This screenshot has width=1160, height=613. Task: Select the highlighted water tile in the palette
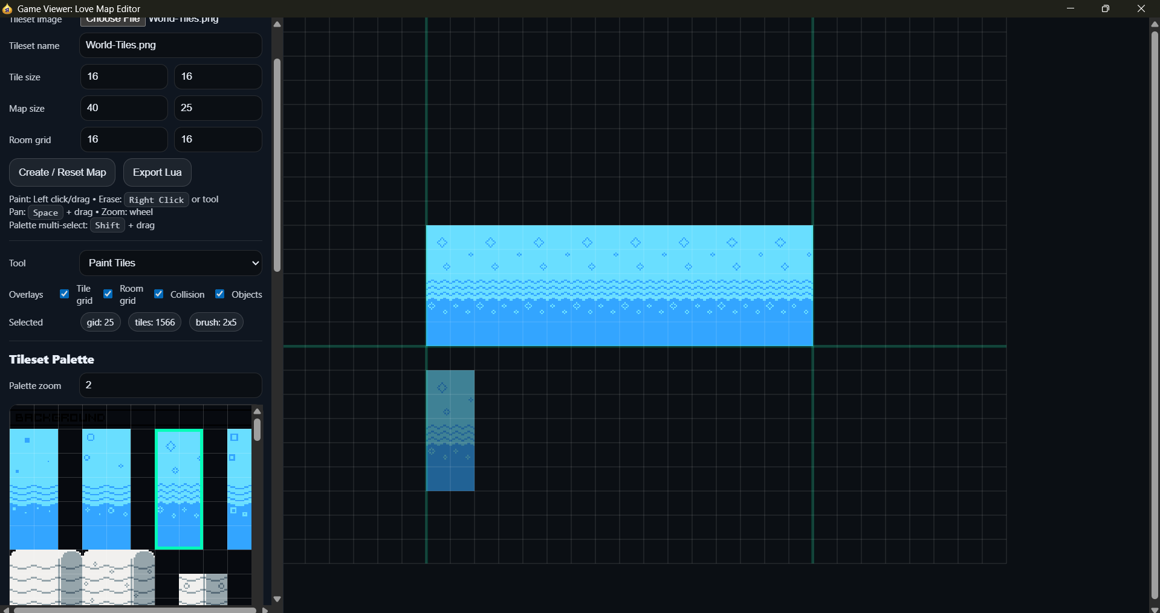pos(178,489)
